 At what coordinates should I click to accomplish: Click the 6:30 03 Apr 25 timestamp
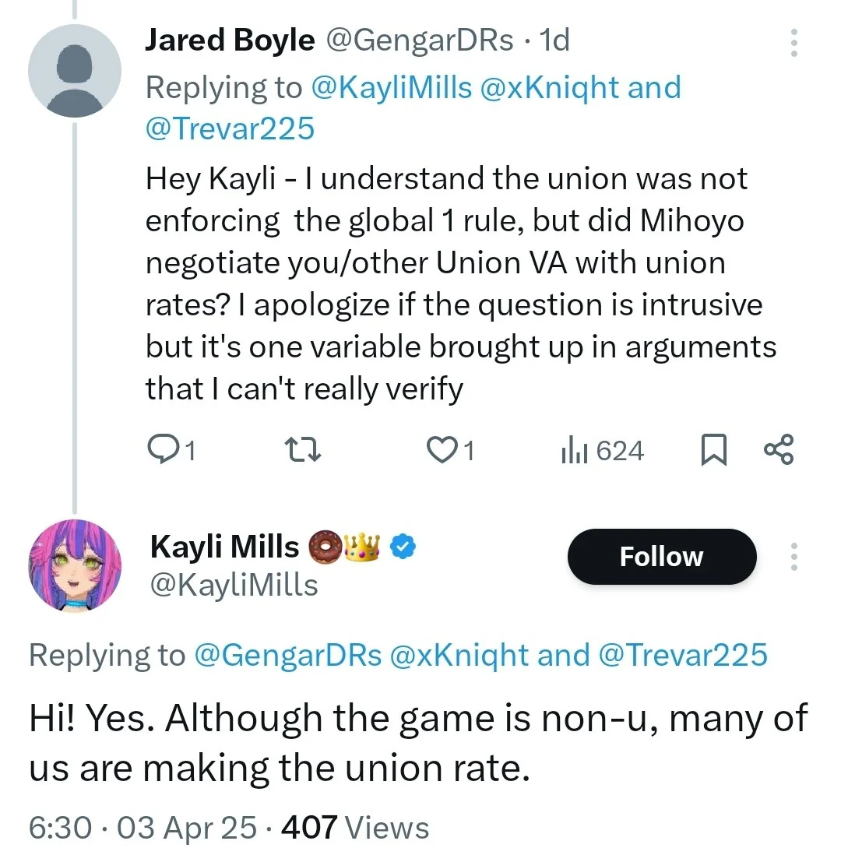point(143,827)
